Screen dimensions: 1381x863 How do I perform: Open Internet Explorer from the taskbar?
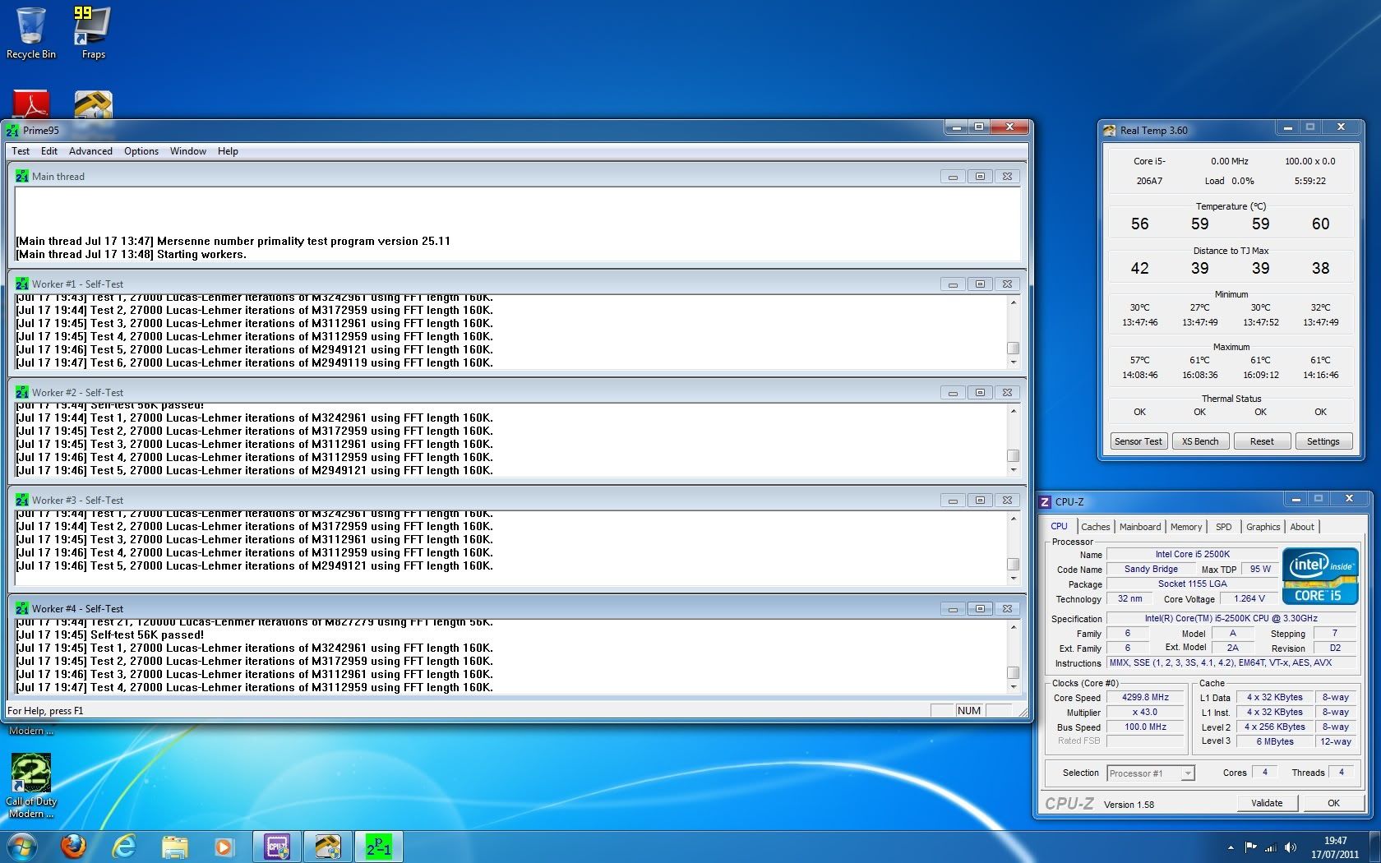click(124, 846)
